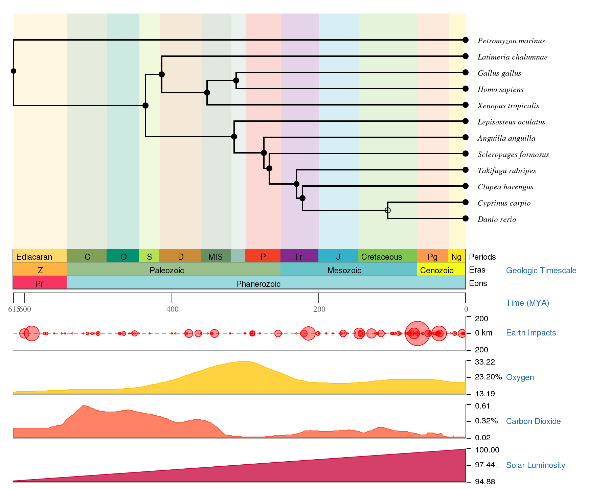Viewport: 609px width, 489px height.
Task: Click the Pg (Paleogene) period block
Action: [x=433, y=256]
